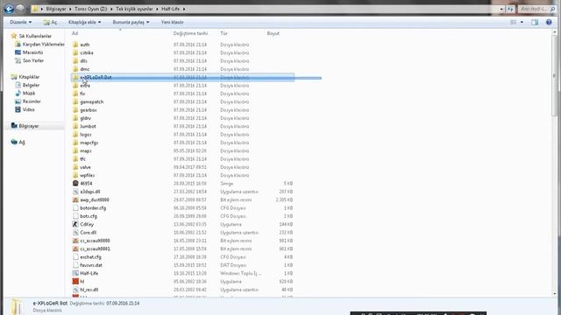
Task: Select the maps folder name
Action: (86, 150)
